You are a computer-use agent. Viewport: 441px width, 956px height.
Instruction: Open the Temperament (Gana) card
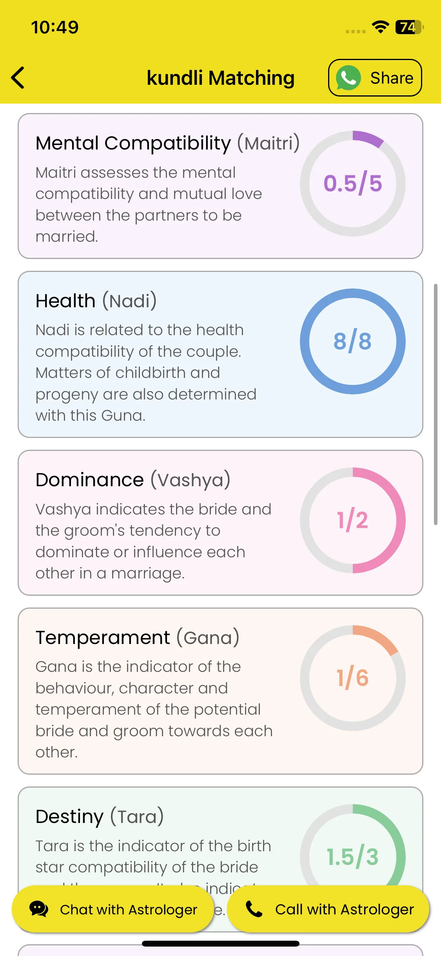coord(220,691)
